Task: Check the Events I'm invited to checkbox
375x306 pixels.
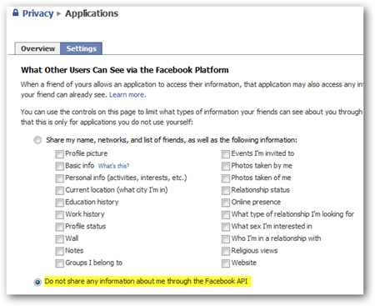Action: click(226, 154)
